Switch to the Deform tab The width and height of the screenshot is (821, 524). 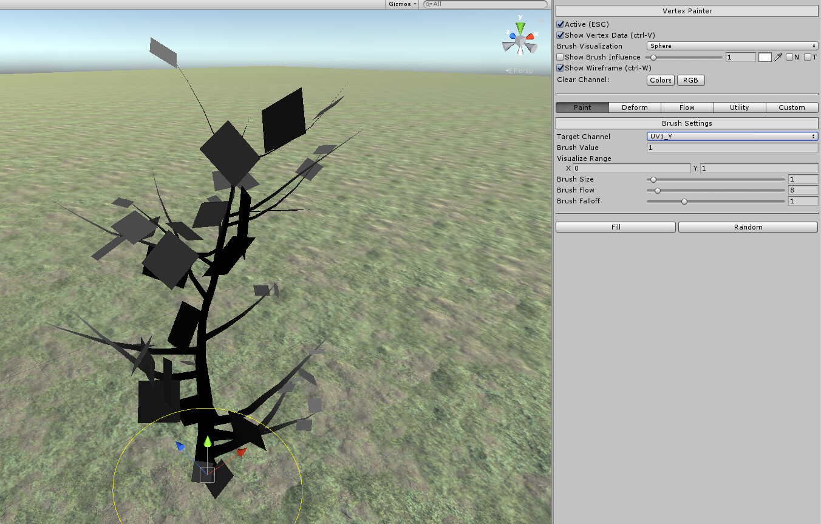(634, 107)
